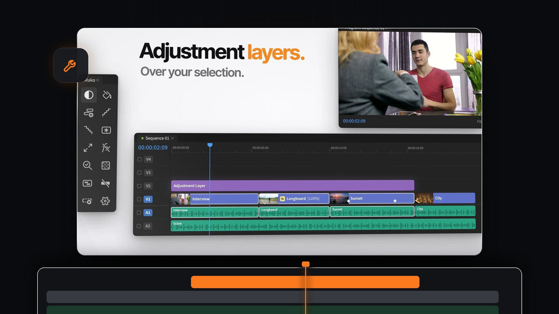Toggle the A2 track checkbox
Image resolution: width=559 pixels, height=314 pixels.
pos(139,226)
